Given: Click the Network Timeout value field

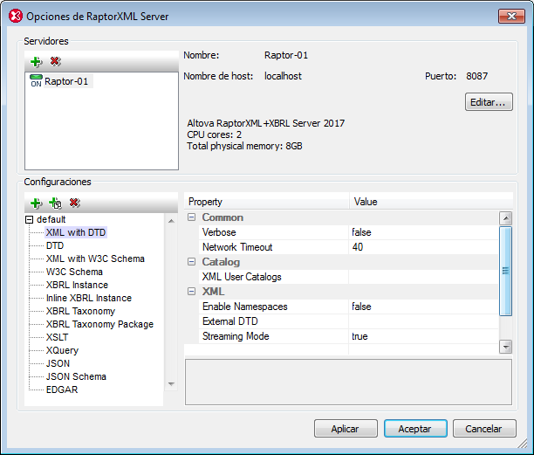Looking at the screenshot, I should 422,247.
